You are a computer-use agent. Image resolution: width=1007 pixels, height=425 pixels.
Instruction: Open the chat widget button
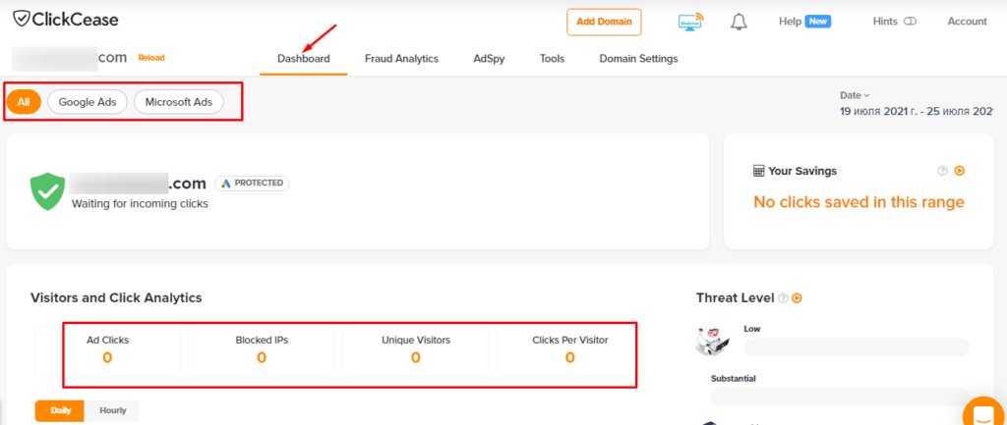pos(984,411)
